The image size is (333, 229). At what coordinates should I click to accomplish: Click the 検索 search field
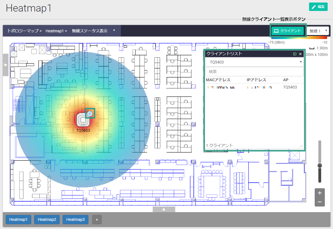(x=254, y=72)
